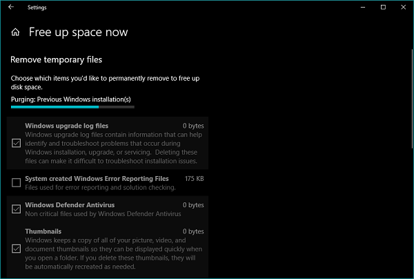Click the 'Windows upgrade log files' label
The height and width of the screenshot is (279, 414).
point(66,126)
